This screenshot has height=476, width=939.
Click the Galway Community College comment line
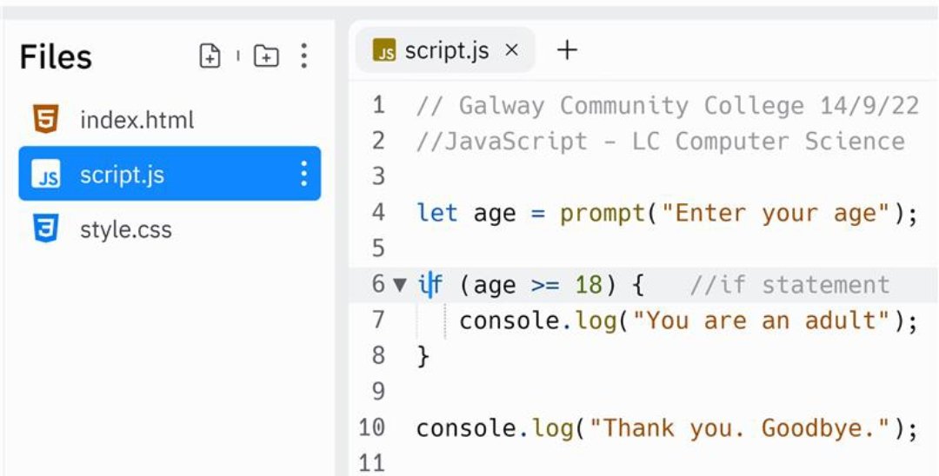coord(667,106)
